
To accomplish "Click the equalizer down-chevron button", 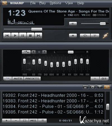I will click(95, 79).
